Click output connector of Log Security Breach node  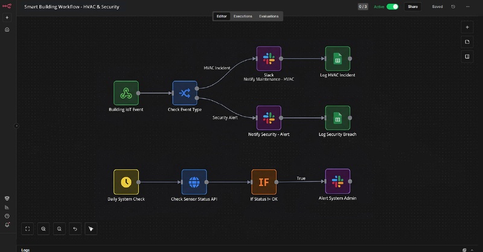pos(350,118)
